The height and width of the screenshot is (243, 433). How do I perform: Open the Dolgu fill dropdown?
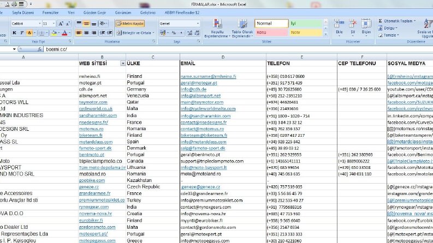coord(388,28)
